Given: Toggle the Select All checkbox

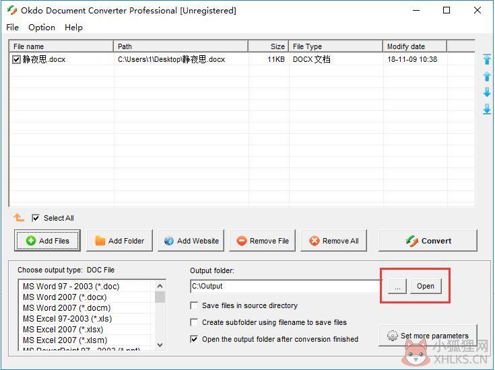Looking at the screenshot, I should pyautogui.click(x=36, y=218).
